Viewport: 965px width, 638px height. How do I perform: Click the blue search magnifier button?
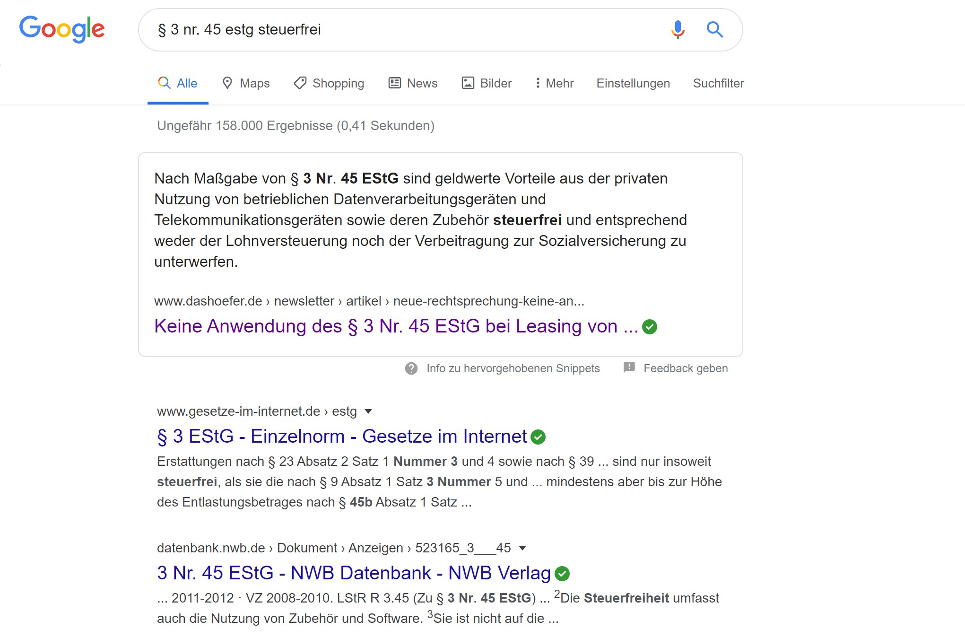(714, 29)
